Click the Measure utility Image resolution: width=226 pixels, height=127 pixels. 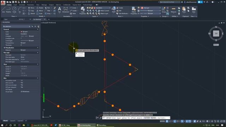pyautogui.click(x=173, y=10)
